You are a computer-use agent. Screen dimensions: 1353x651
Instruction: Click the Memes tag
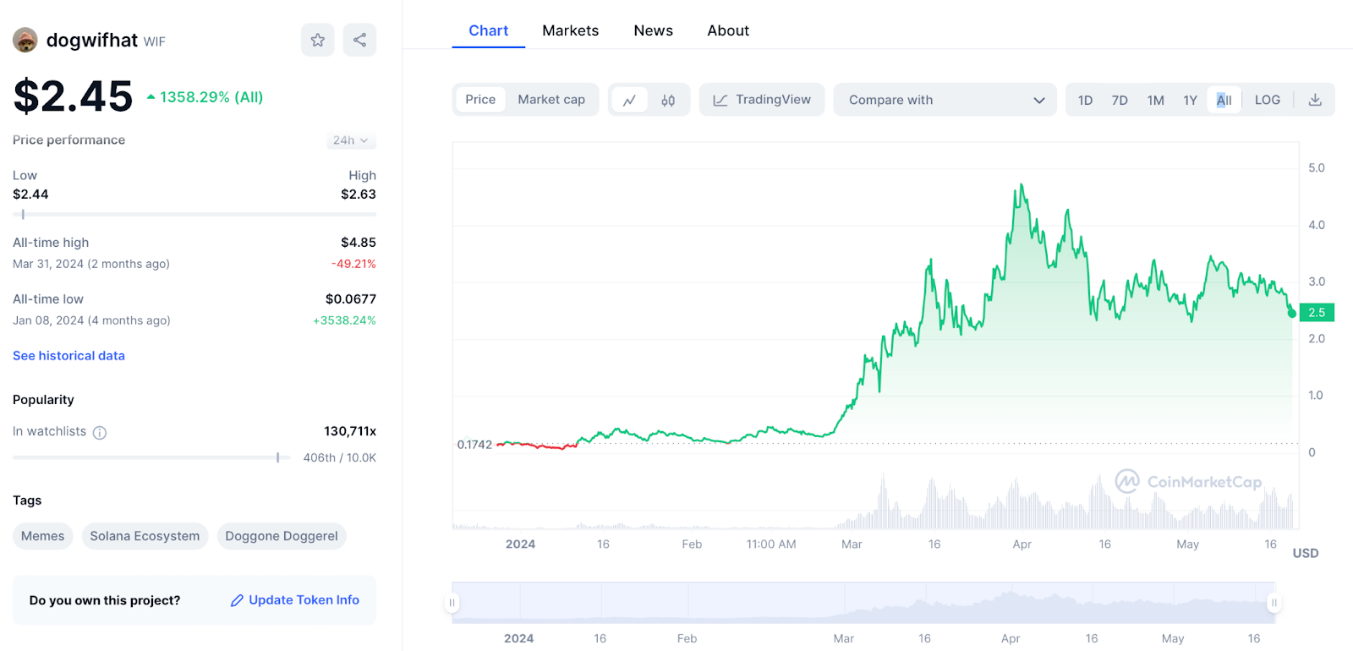tap(43, 536)
